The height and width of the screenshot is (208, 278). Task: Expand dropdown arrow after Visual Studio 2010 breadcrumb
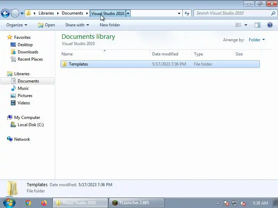click(x=128, y=14)
